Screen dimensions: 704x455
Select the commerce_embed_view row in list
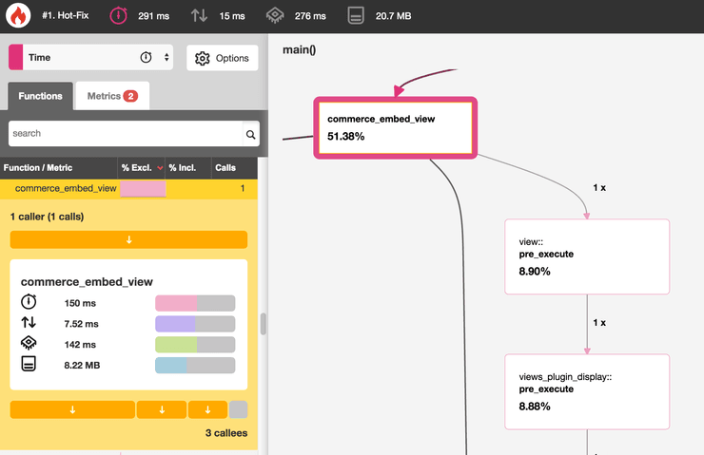[x=128, y=189]
